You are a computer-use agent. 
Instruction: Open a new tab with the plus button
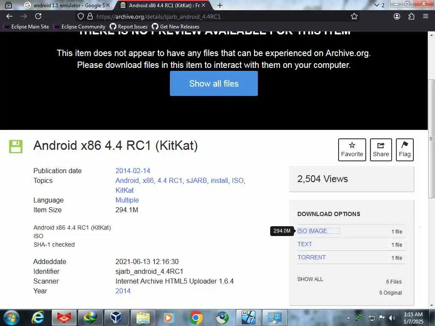[220, 5]
